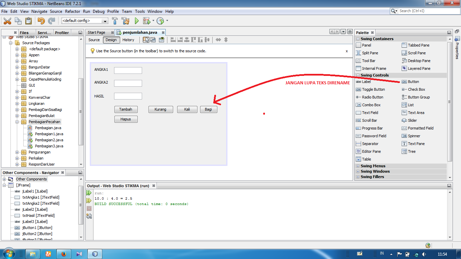Open the Tools menu

140,11
